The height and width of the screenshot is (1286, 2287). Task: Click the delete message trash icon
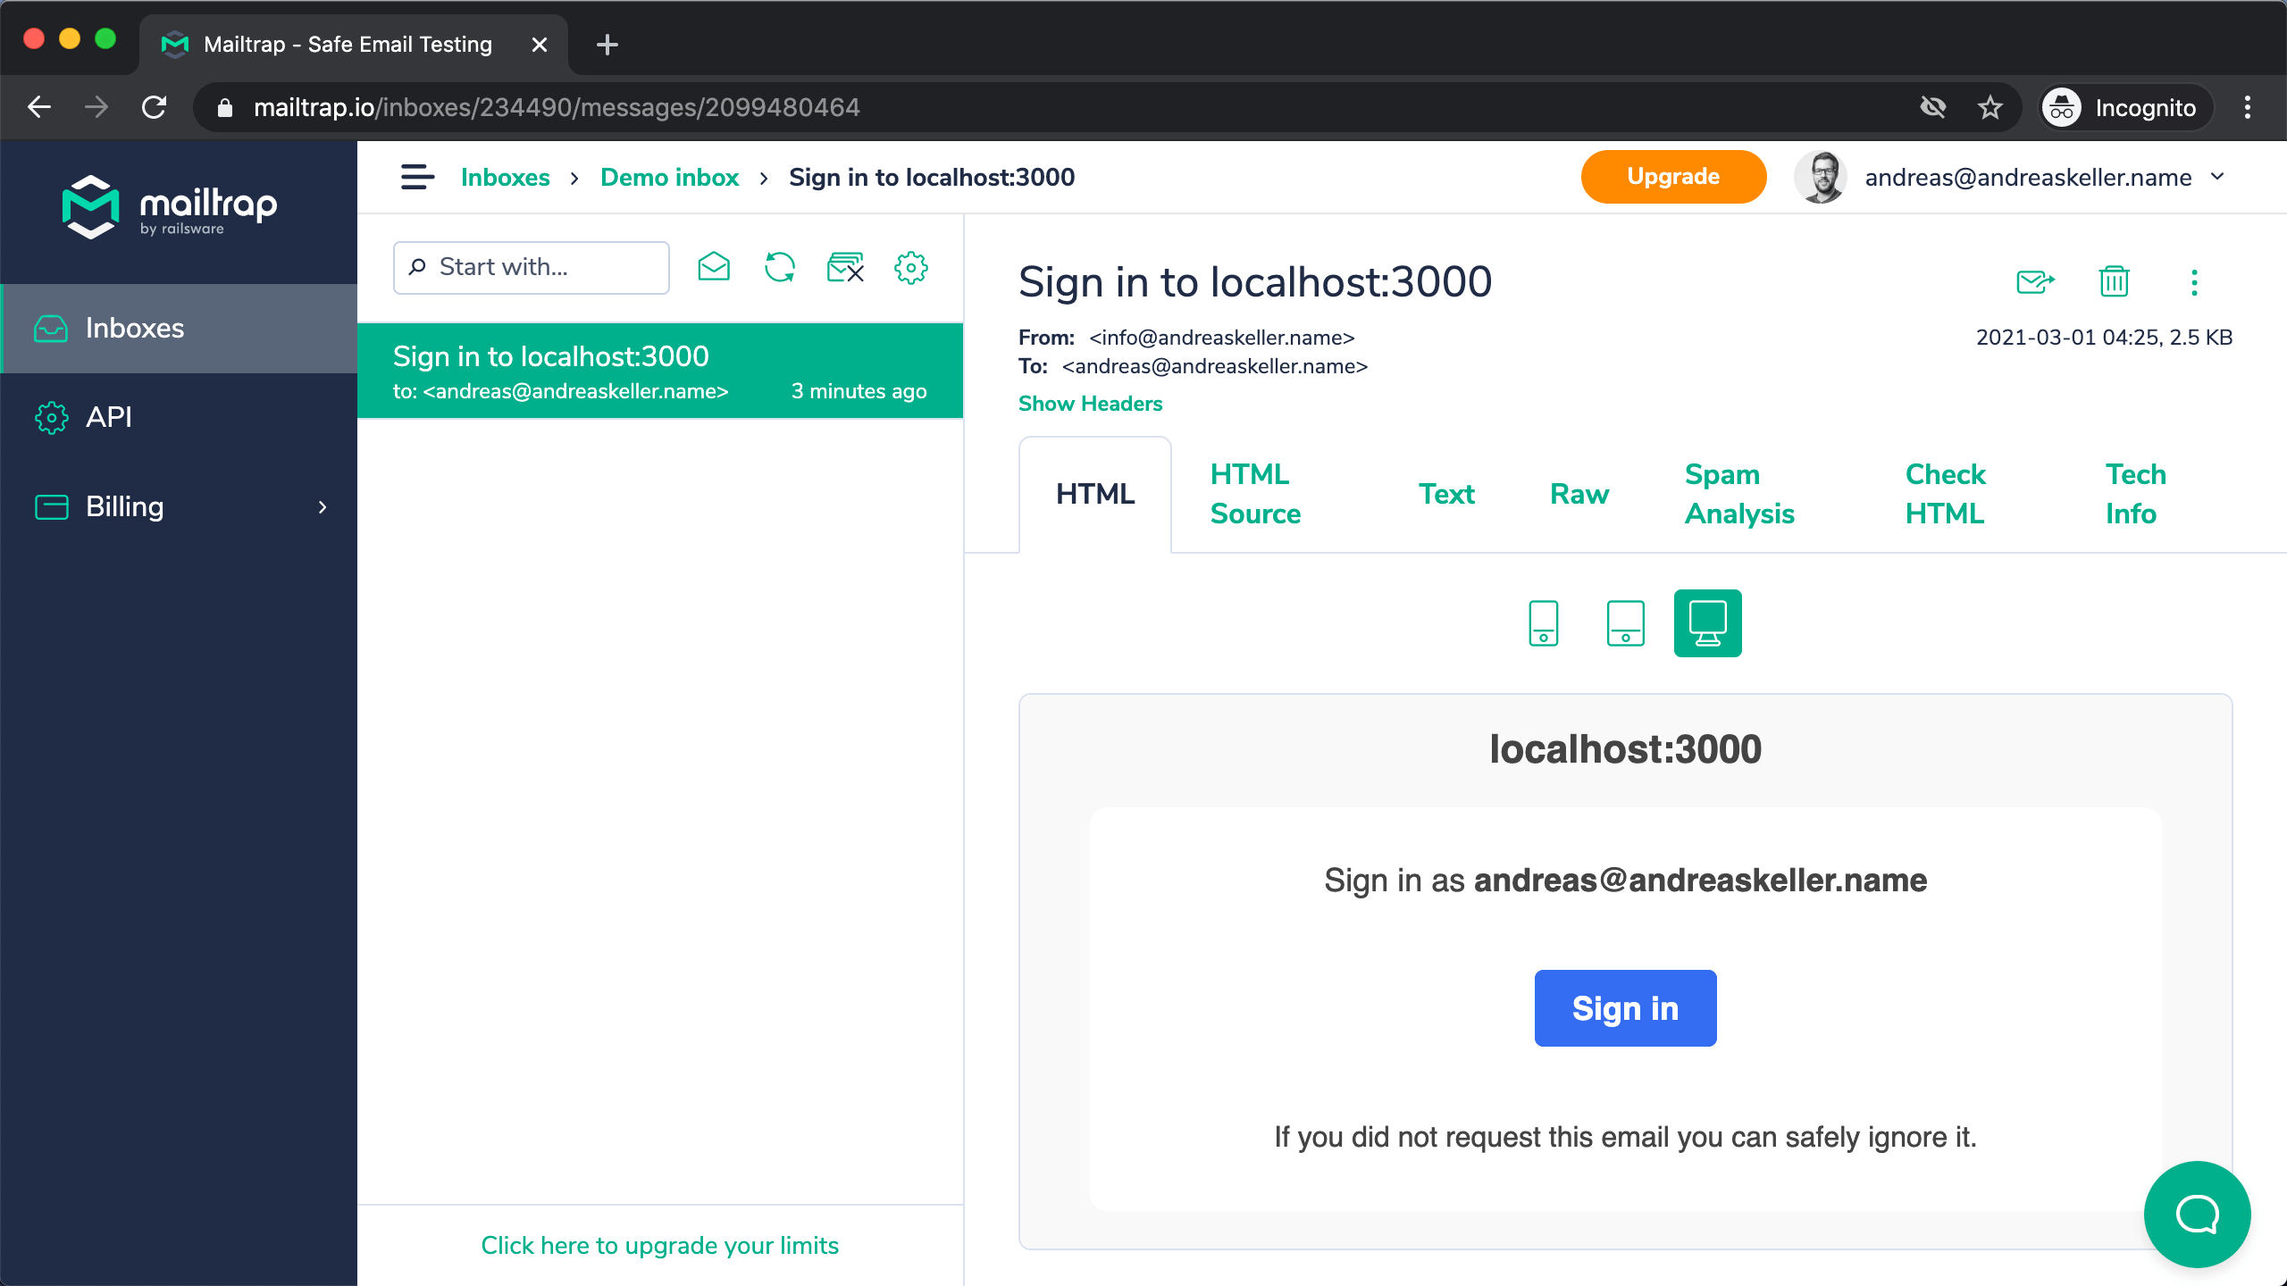(x=2115, y=282)
